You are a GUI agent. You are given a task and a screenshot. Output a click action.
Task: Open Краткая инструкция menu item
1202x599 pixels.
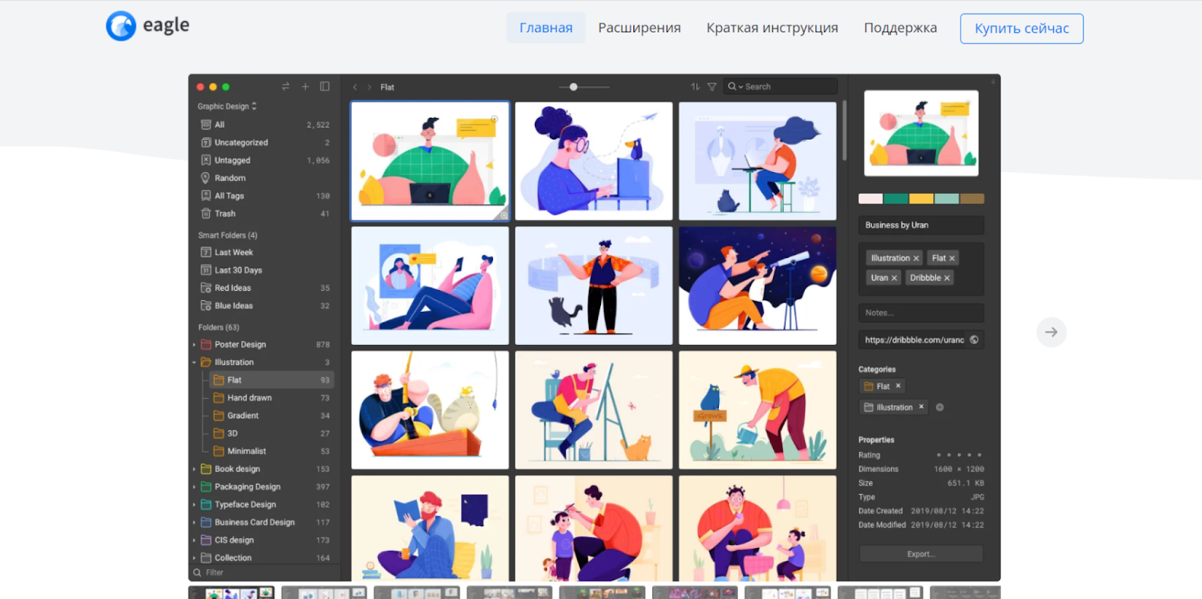pos(772,28)
